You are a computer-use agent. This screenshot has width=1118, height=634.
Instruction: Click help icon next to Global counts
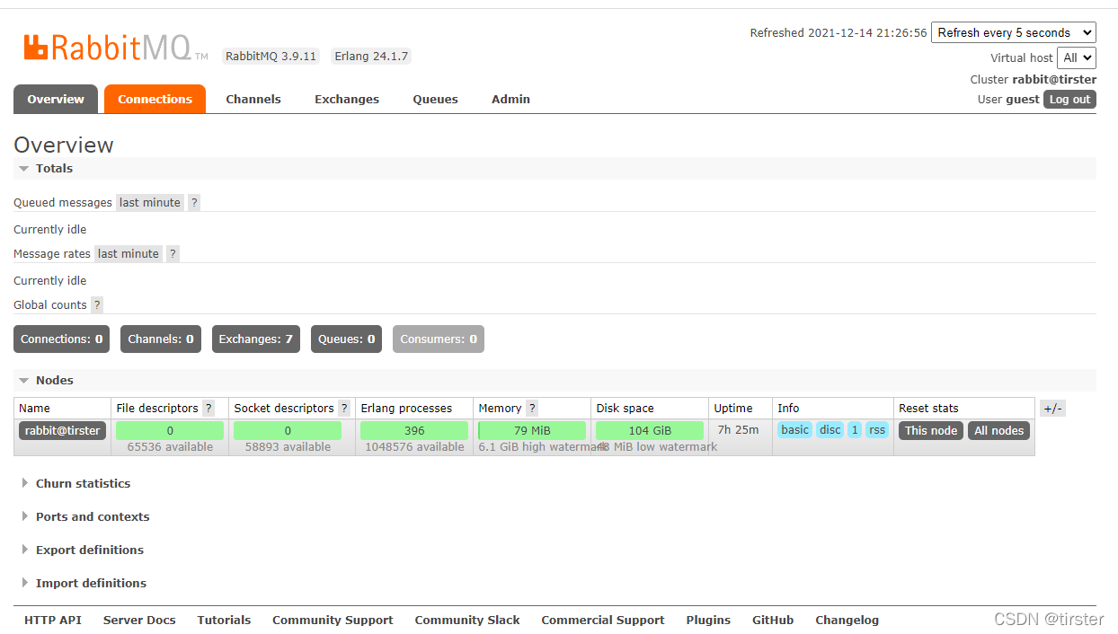coord(97,305)
